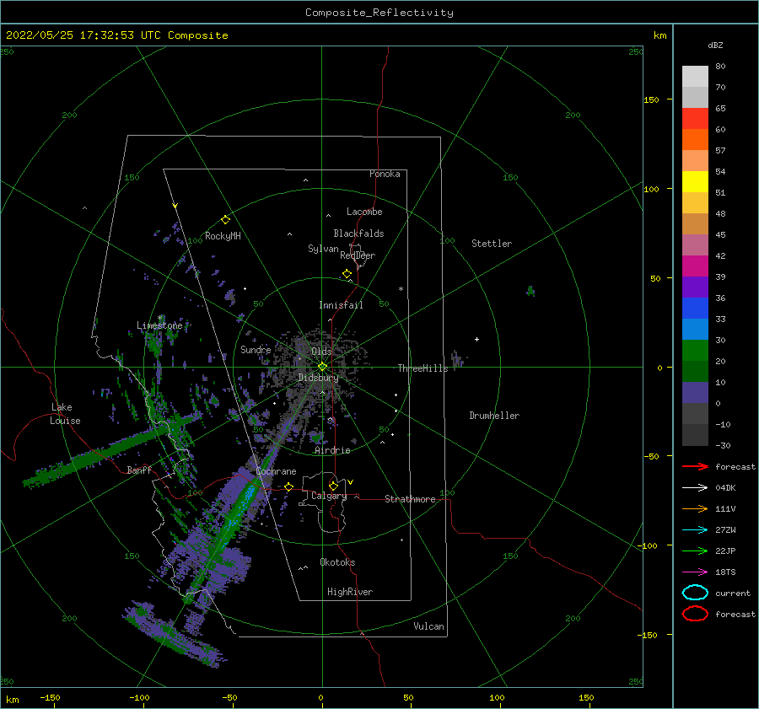The height and width of the screenshot is (709, 759).
Task: Click the Sylvan label on the map
Action: 323,249
